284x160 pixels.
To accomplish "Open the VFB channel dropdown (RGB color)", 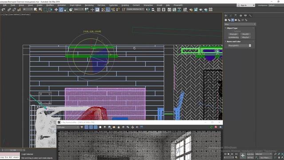I will [68, 128].
